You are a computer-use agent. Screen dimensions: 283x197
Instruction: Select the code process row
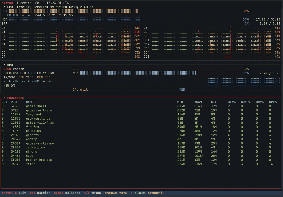141,156
